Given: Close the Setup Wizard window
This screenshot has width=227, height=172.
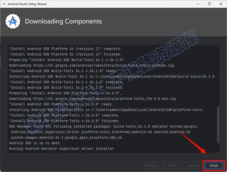Looking at the screenshot, I should pos(221,4).
